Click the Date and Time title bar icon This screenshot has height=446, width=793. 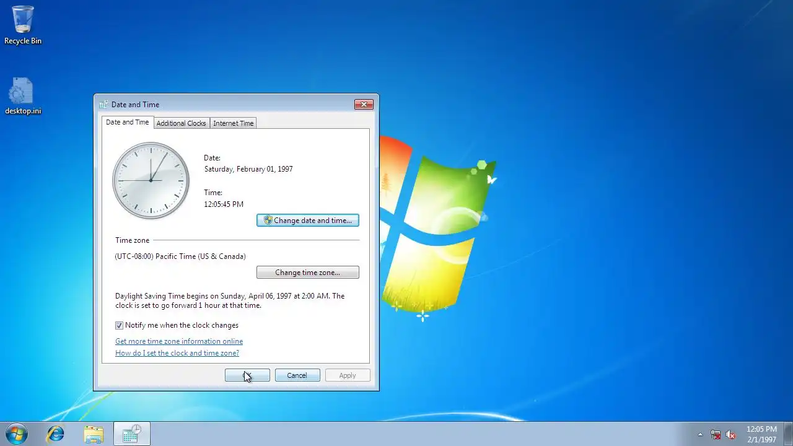pos(103,105)
